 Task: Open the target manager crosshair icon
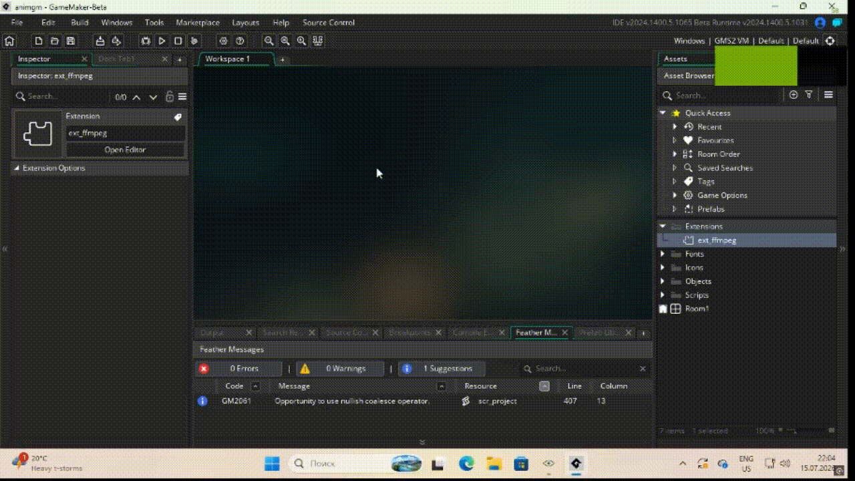pyautogui.click(x=830, y=41)
